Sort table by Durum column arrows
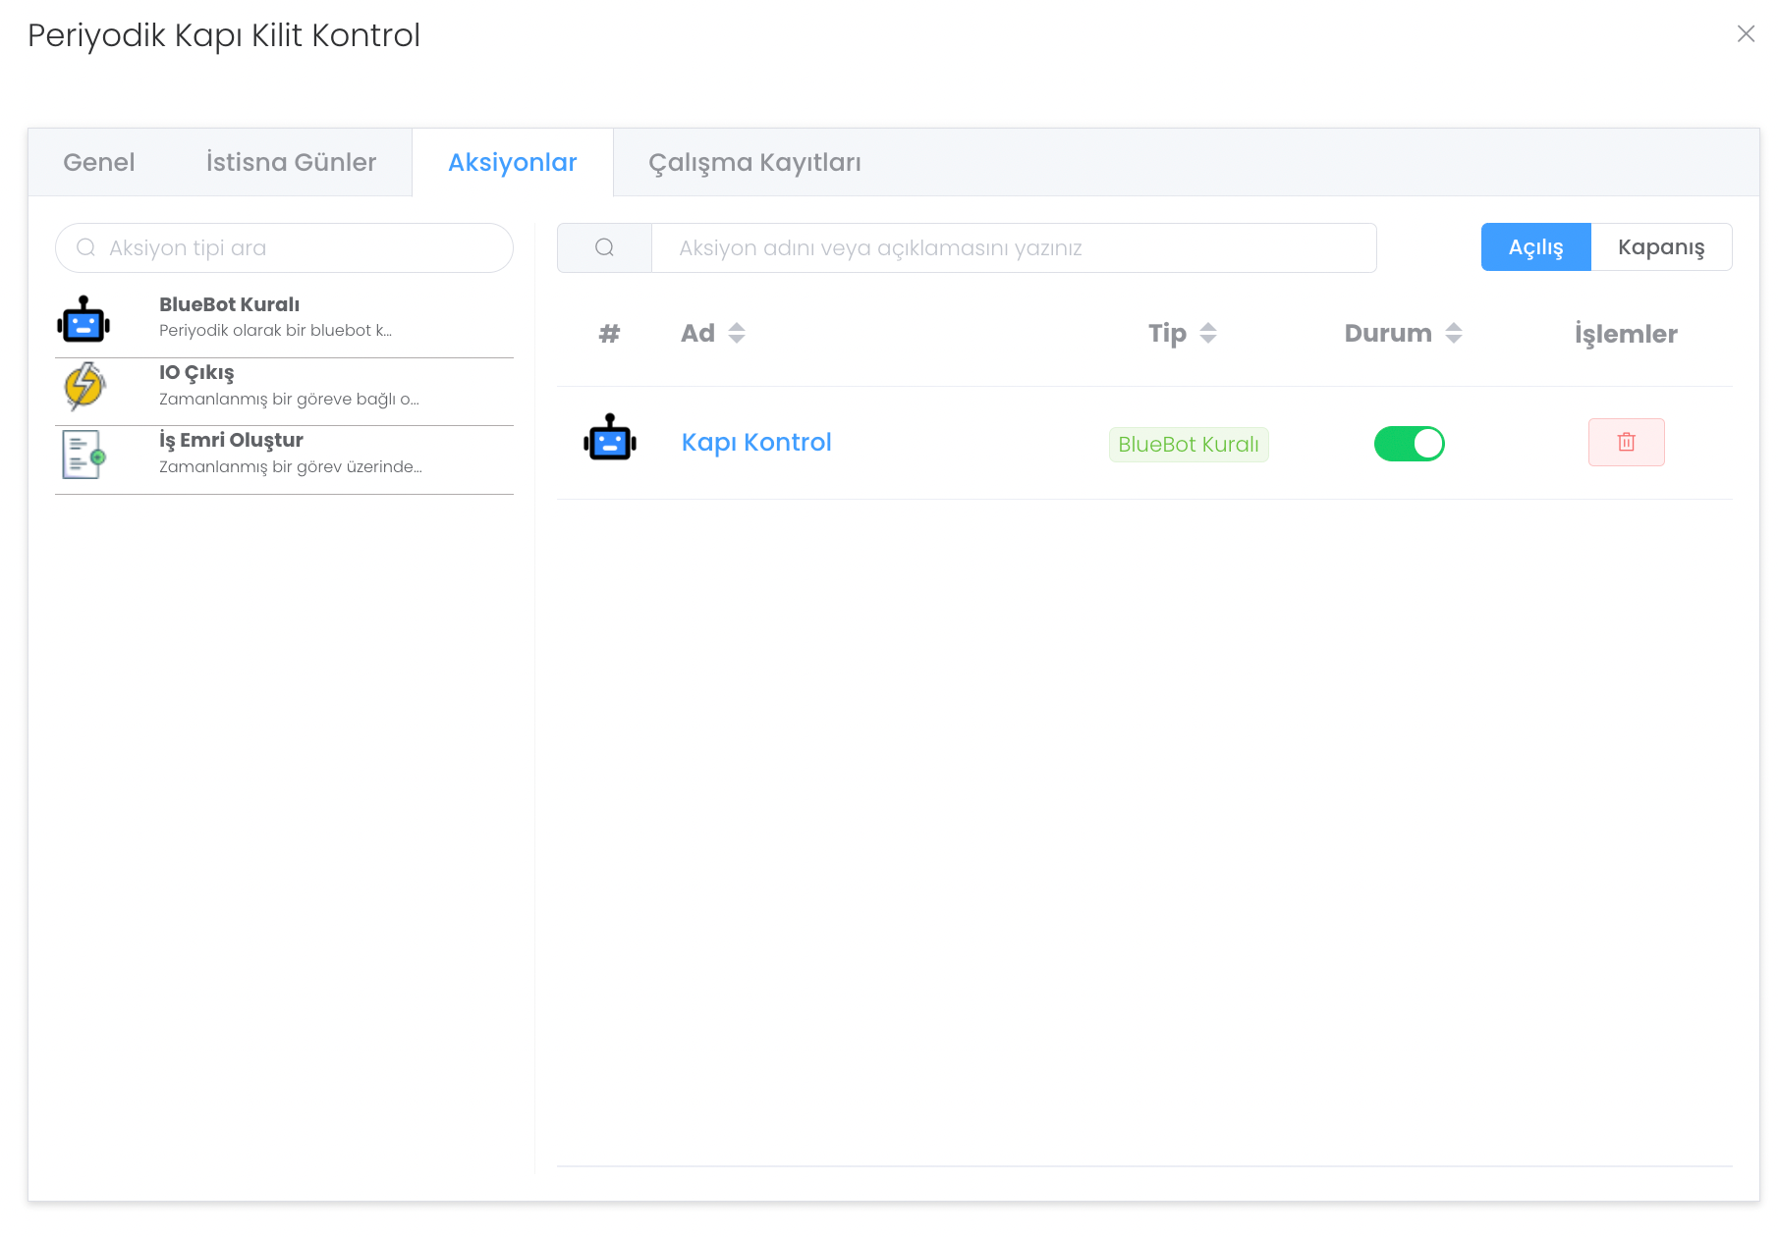Image resolution: width=1778 pixels, height=1237 pixels. 1454,333
